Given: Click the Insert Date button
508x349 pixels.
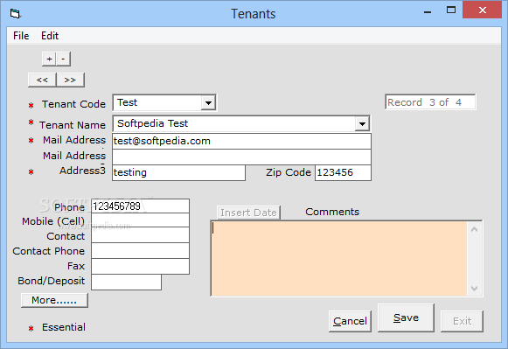Looking at the screenshot, I should [248, 213].
